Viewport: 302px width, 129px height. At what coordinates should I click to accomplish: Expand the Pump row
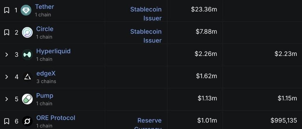[7, 99]
